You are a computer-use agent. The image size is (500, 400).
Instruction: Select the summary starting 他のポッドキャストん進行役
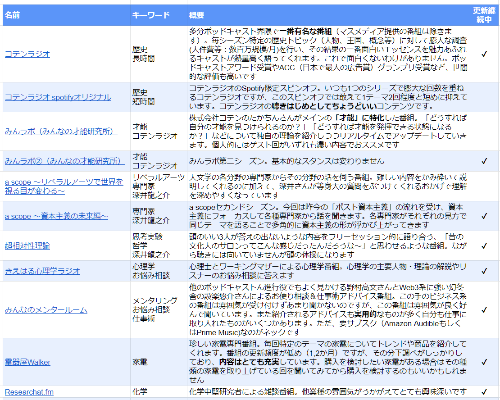click(x=328, y=310)
